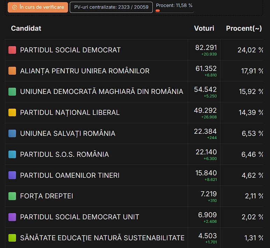Screen dimensions: 270x248
Task: Click the 'PV-uri centralizate: 2323 / 20059' box
Action: tap(111, 7)
